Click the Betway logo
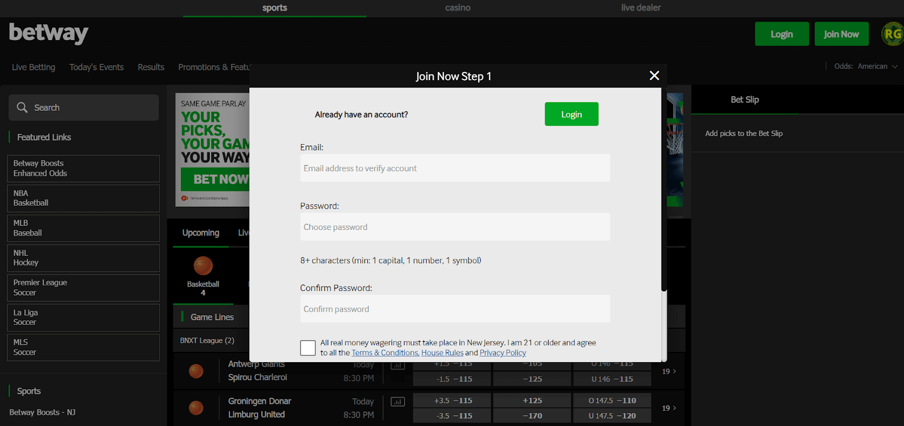This screenshot has height=426, width=904. (x=49, y=33)
